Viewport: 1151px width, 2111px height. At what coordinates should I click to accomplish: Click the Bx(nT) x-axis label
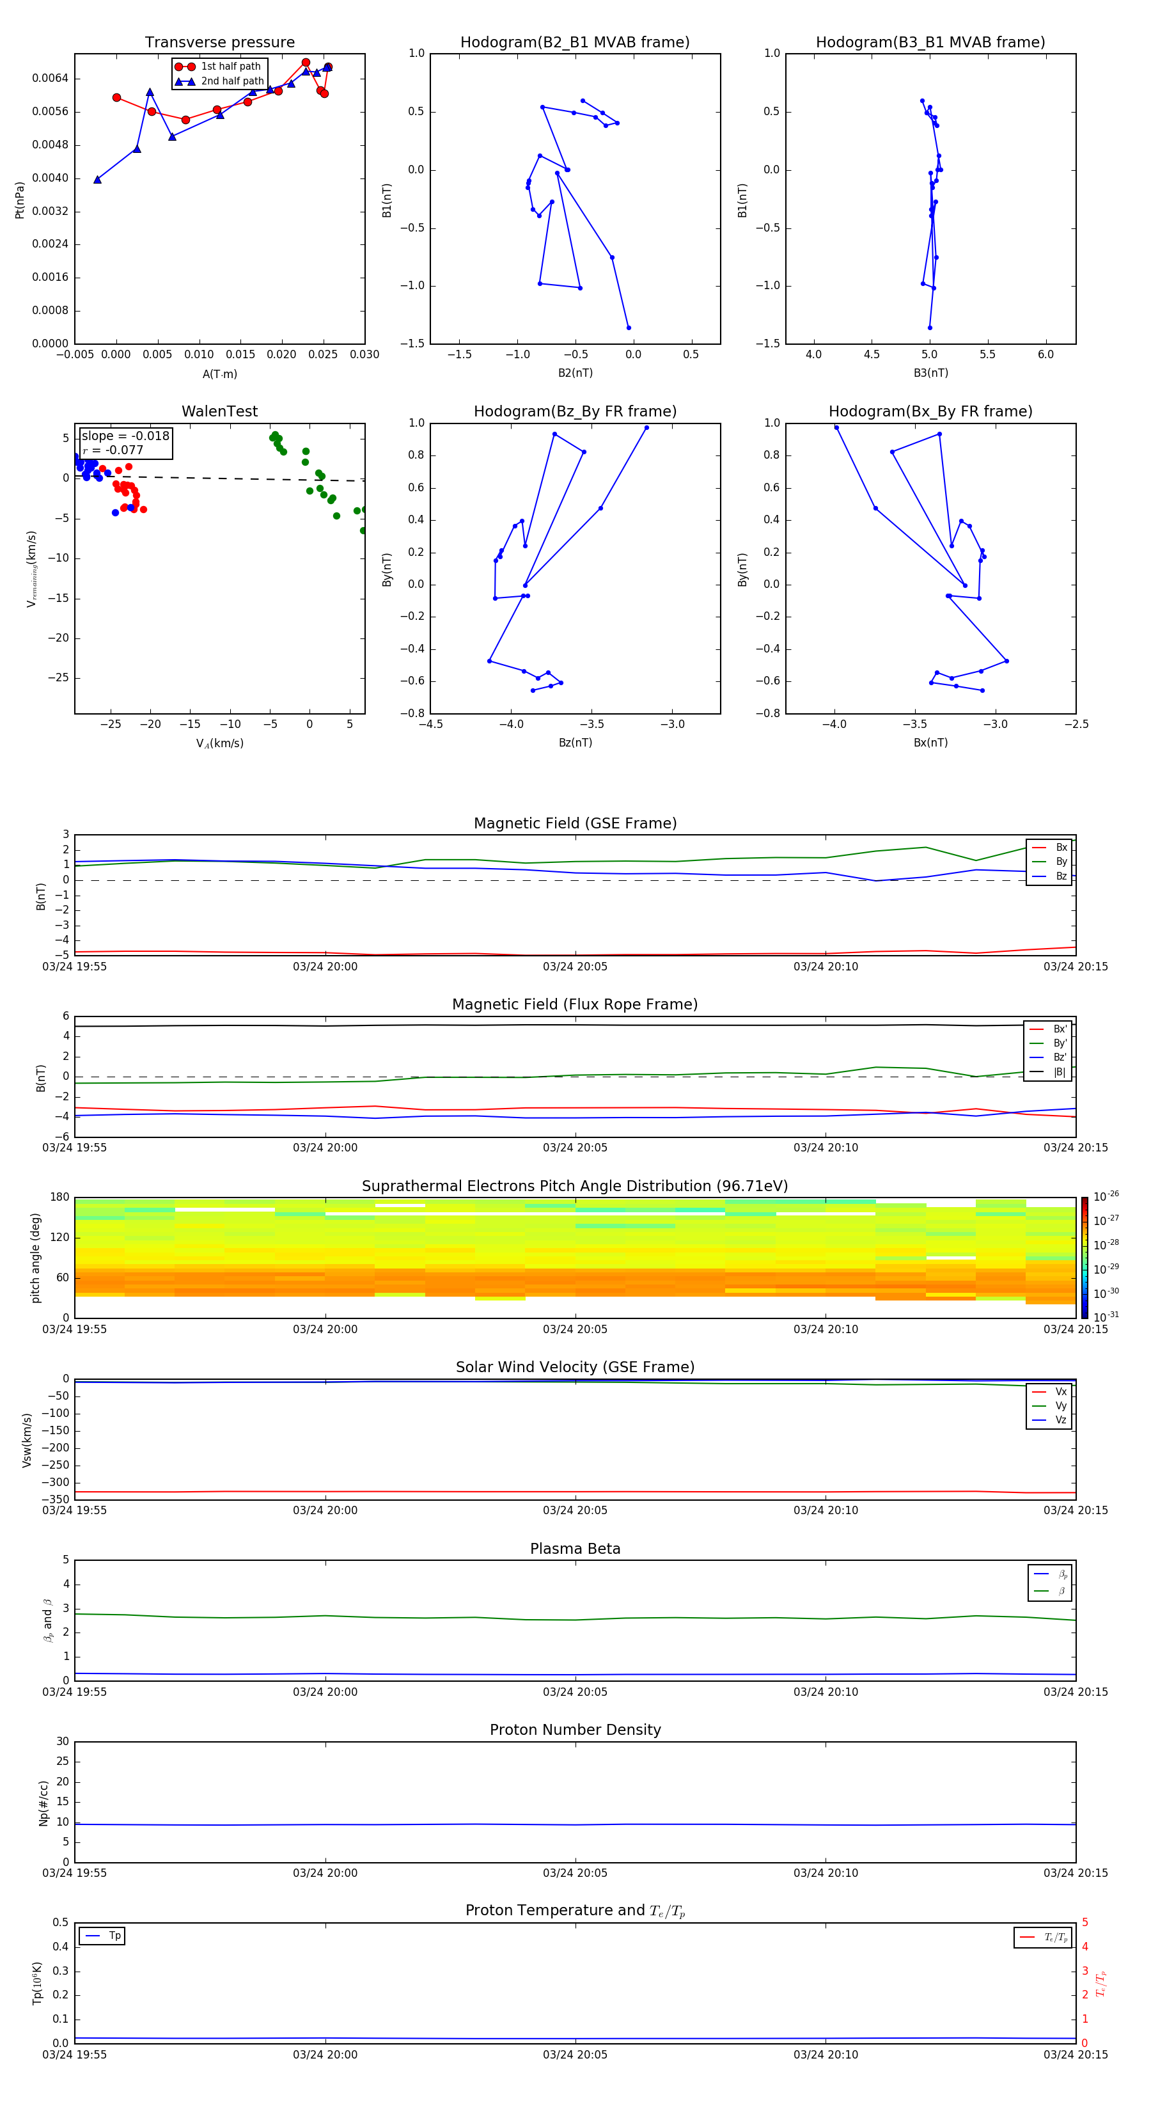(930, 743)
